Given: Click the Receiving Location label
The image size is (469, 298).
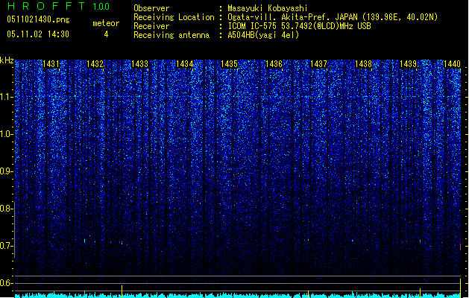Looking at the screenshot, I should pyautogui.click(x=174, y=17).
